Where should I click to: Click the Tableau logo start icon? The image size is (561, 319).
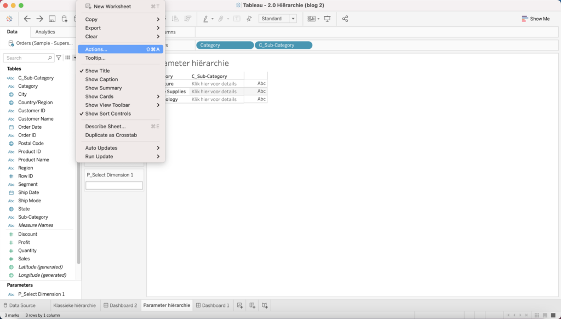point(10,19)
